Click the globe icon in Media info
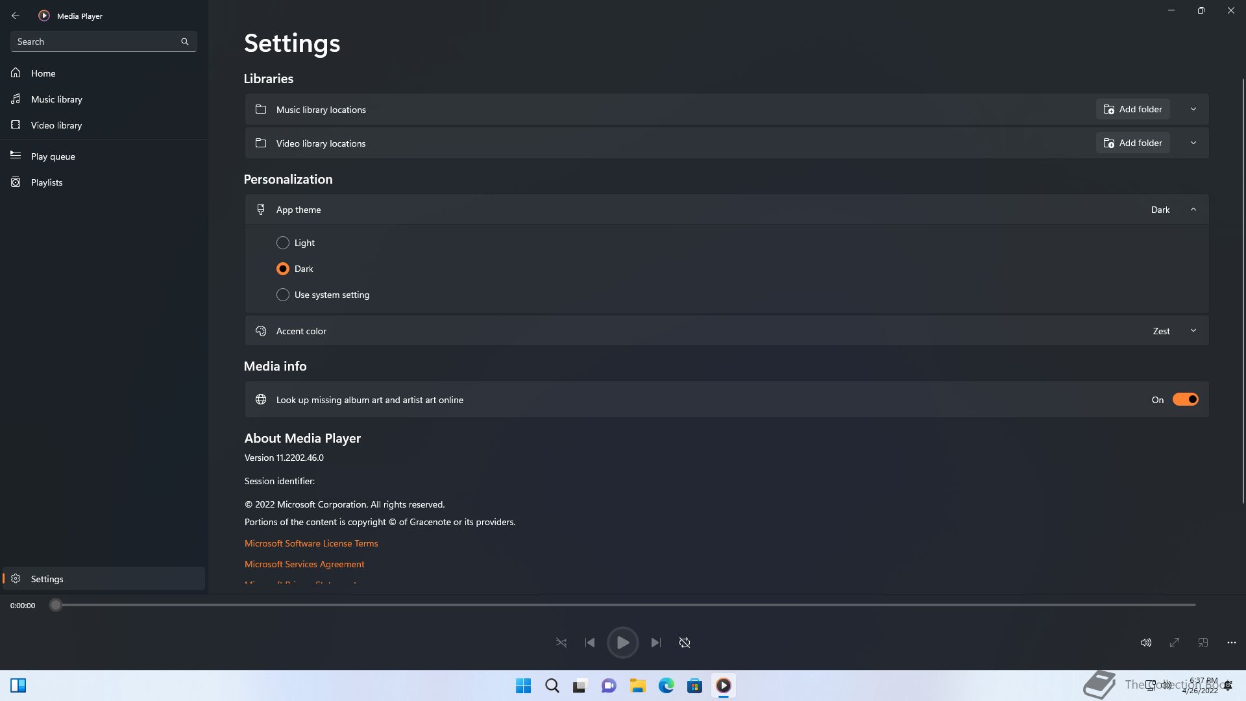Viewport: 1246px width, 701px height. click(x=261, y=400)
